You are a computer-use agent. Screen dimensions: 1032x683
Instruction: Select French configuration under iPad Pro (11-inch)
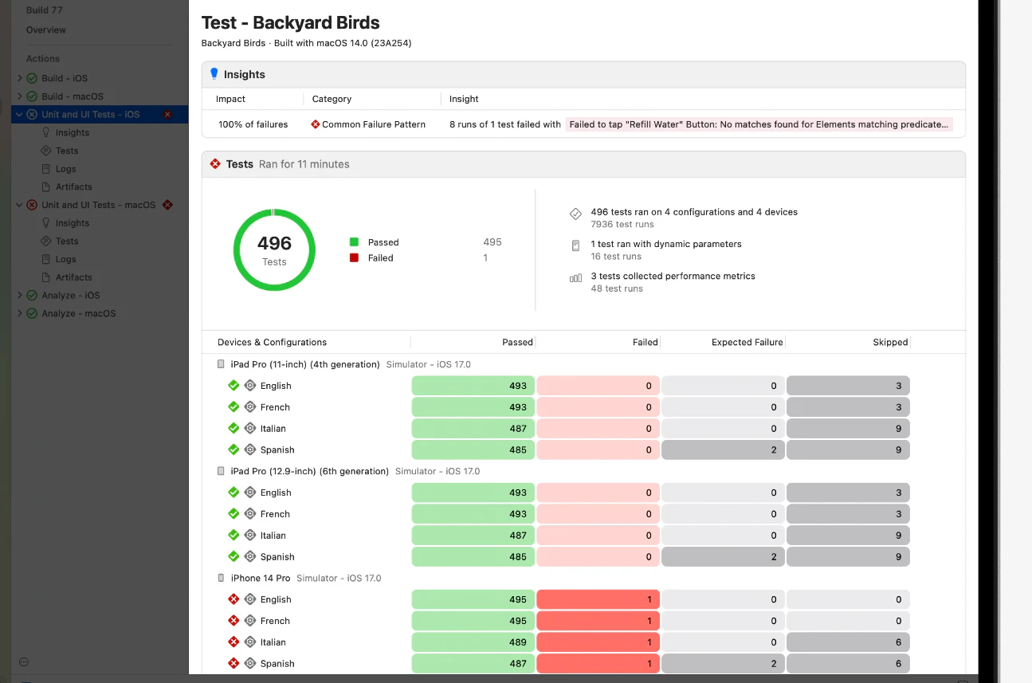coord(275,407)
